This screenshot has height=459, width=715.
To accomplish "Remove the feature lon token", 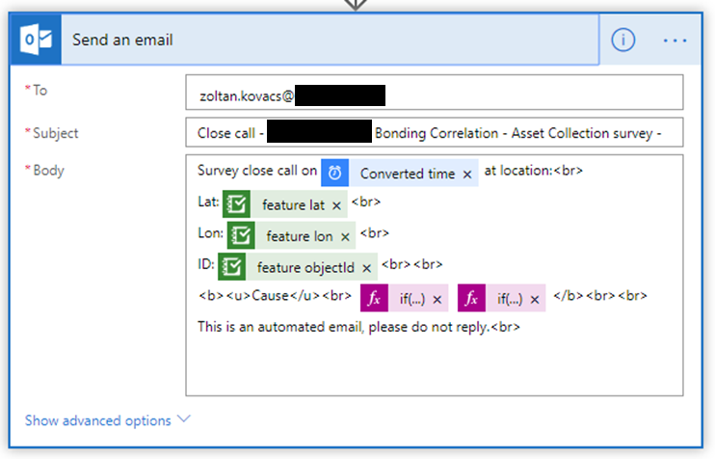I will coord(345,237).
